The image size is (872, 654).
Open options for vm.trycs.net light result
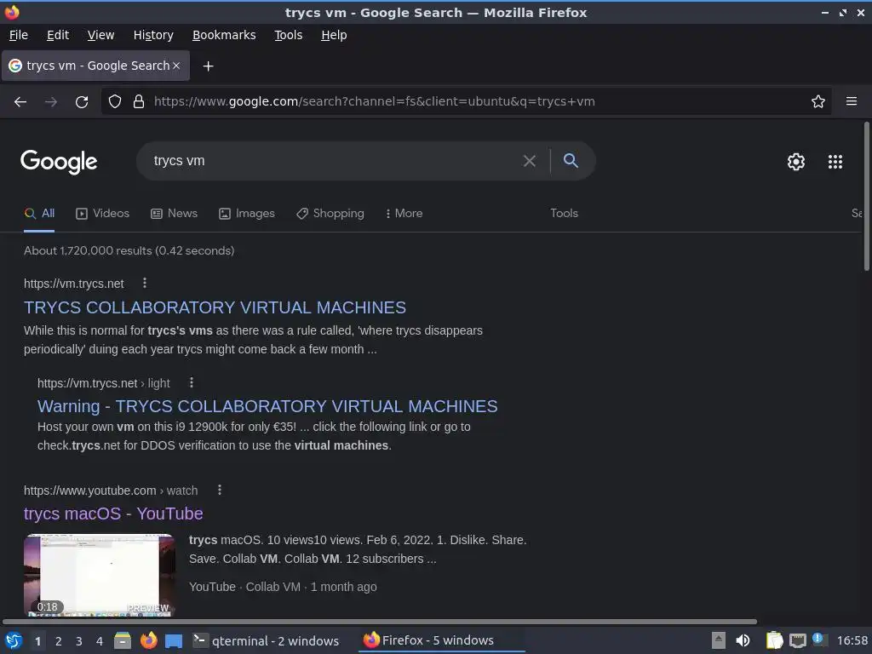pyautogui.click(x=192, y=382)
